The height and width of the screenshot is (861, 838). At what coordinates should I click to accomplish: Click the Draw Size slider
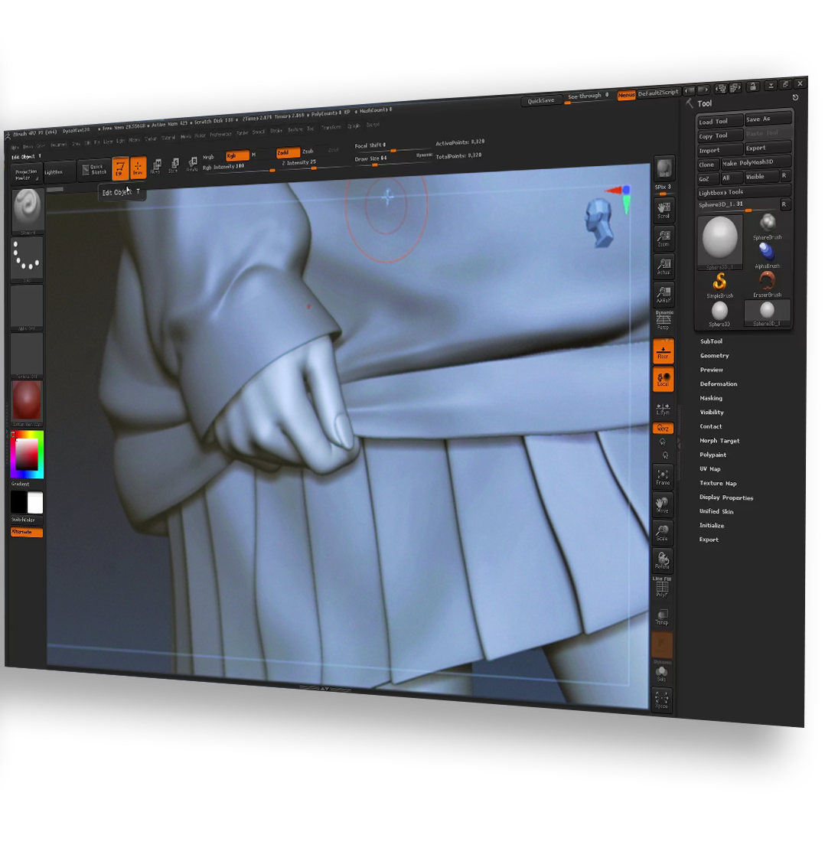[x=393, y=159]
